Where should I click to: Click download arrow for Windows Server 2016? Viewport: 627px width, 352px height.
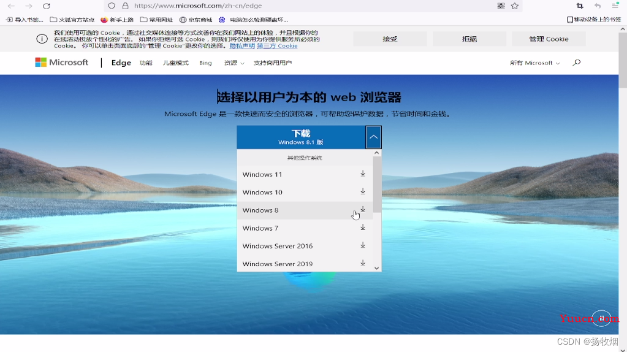(363, 245)
